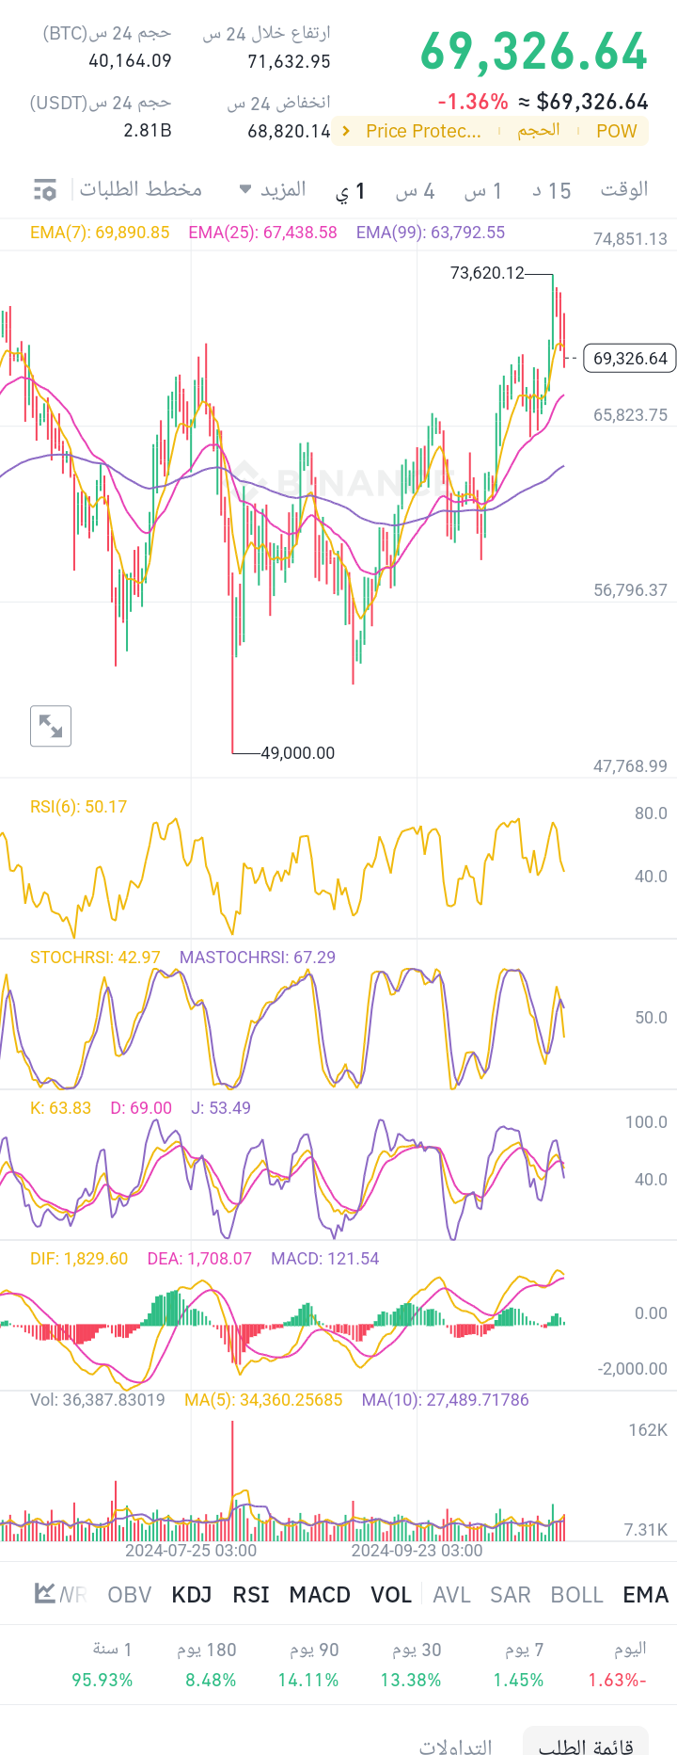This screenshot has height=1755, width=677.
Task: Tap the EMA(25): 67,438.58 label
Action: click(262, 232)
